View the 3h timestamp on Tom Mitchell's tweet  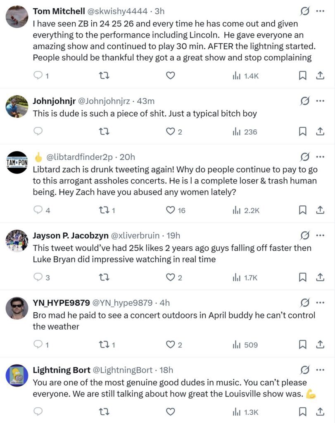(160, 11)
